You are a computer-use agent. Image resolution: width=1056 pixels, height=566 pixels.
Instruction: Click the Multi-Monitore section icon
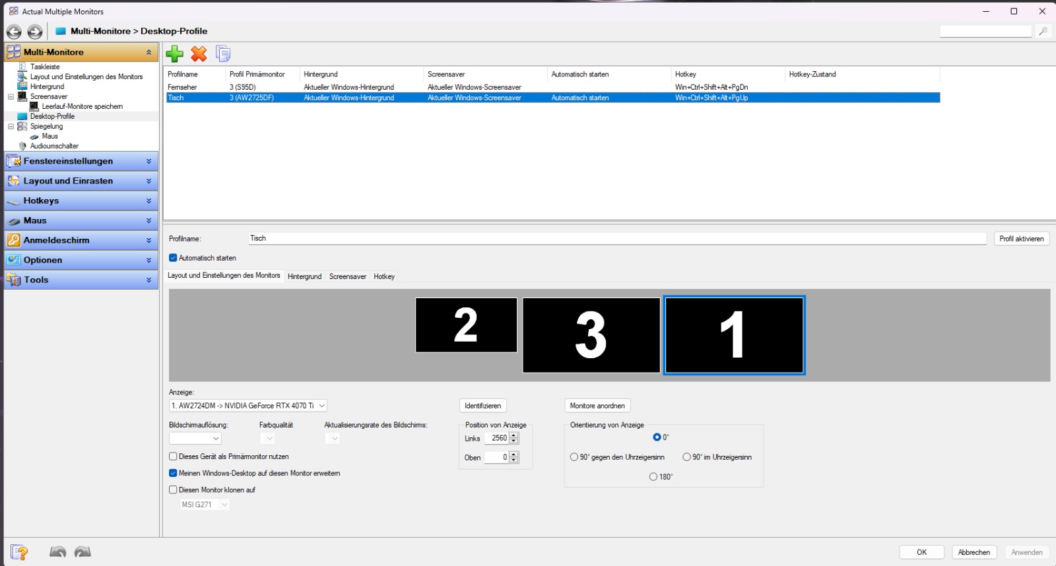tap(14, 51)
